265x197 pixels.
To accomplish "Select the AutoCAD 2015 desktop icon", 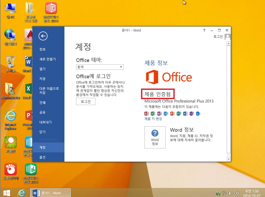I will click(28, 39).
